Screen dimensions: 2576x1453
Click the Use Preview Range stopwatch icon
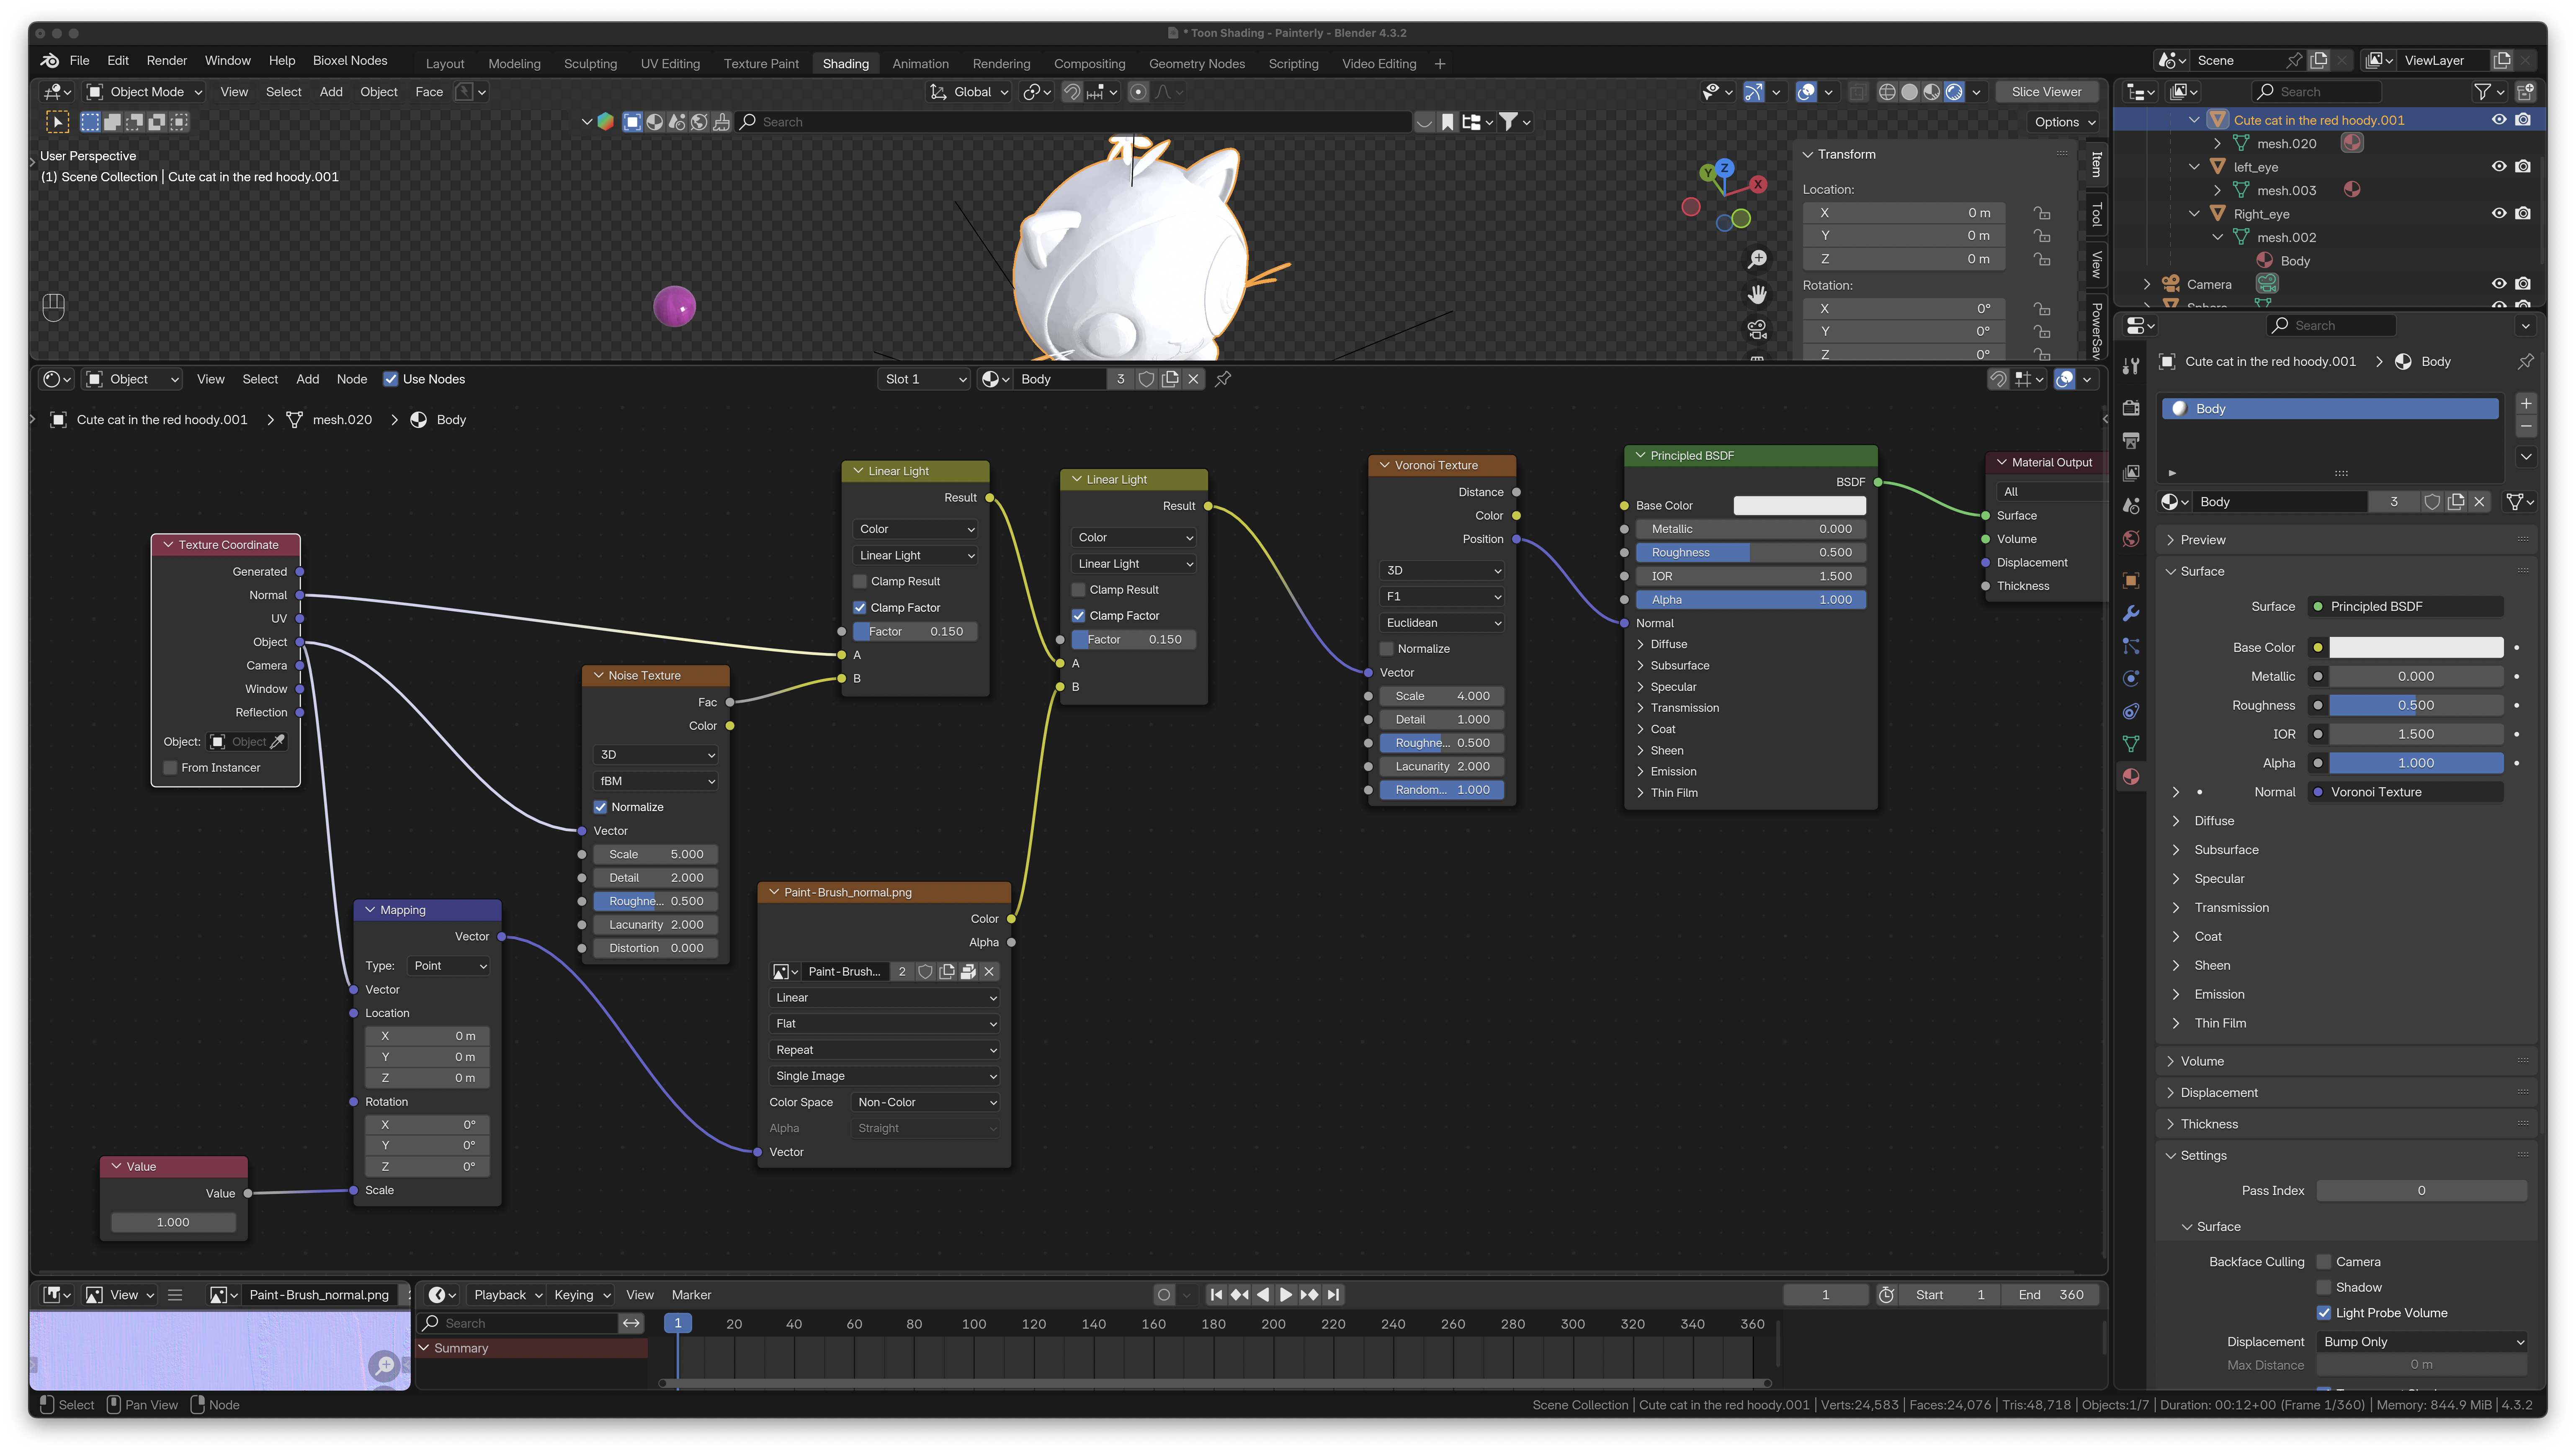(1886, 1295)
